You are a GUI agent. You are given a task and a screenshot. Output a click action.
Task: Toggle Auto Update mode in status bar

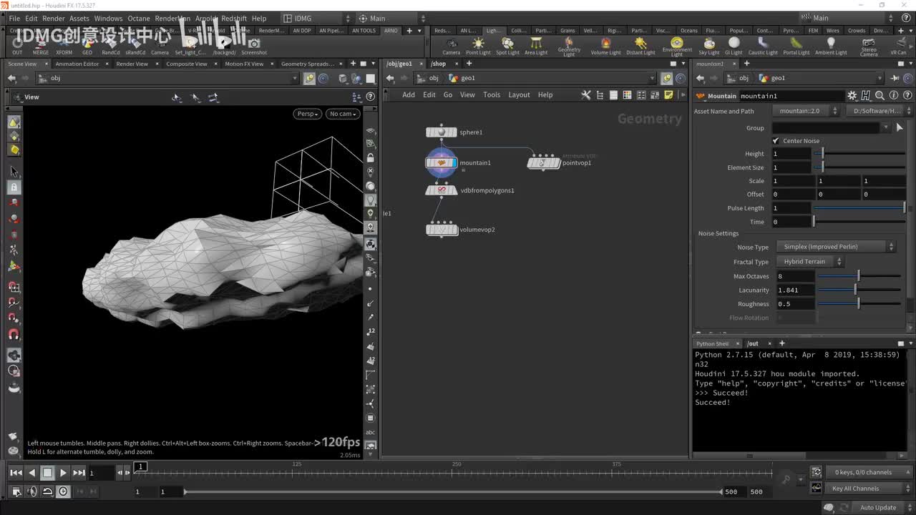(877, 507)
